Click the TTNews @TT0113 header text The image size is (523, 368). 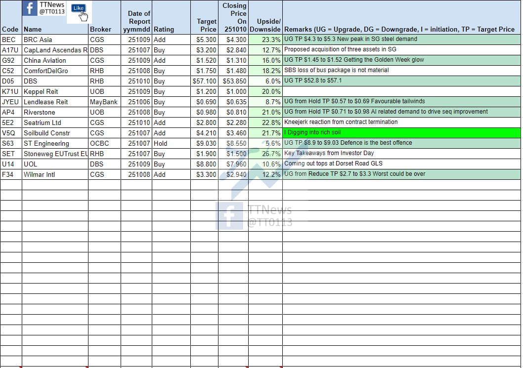click(52, 8)
